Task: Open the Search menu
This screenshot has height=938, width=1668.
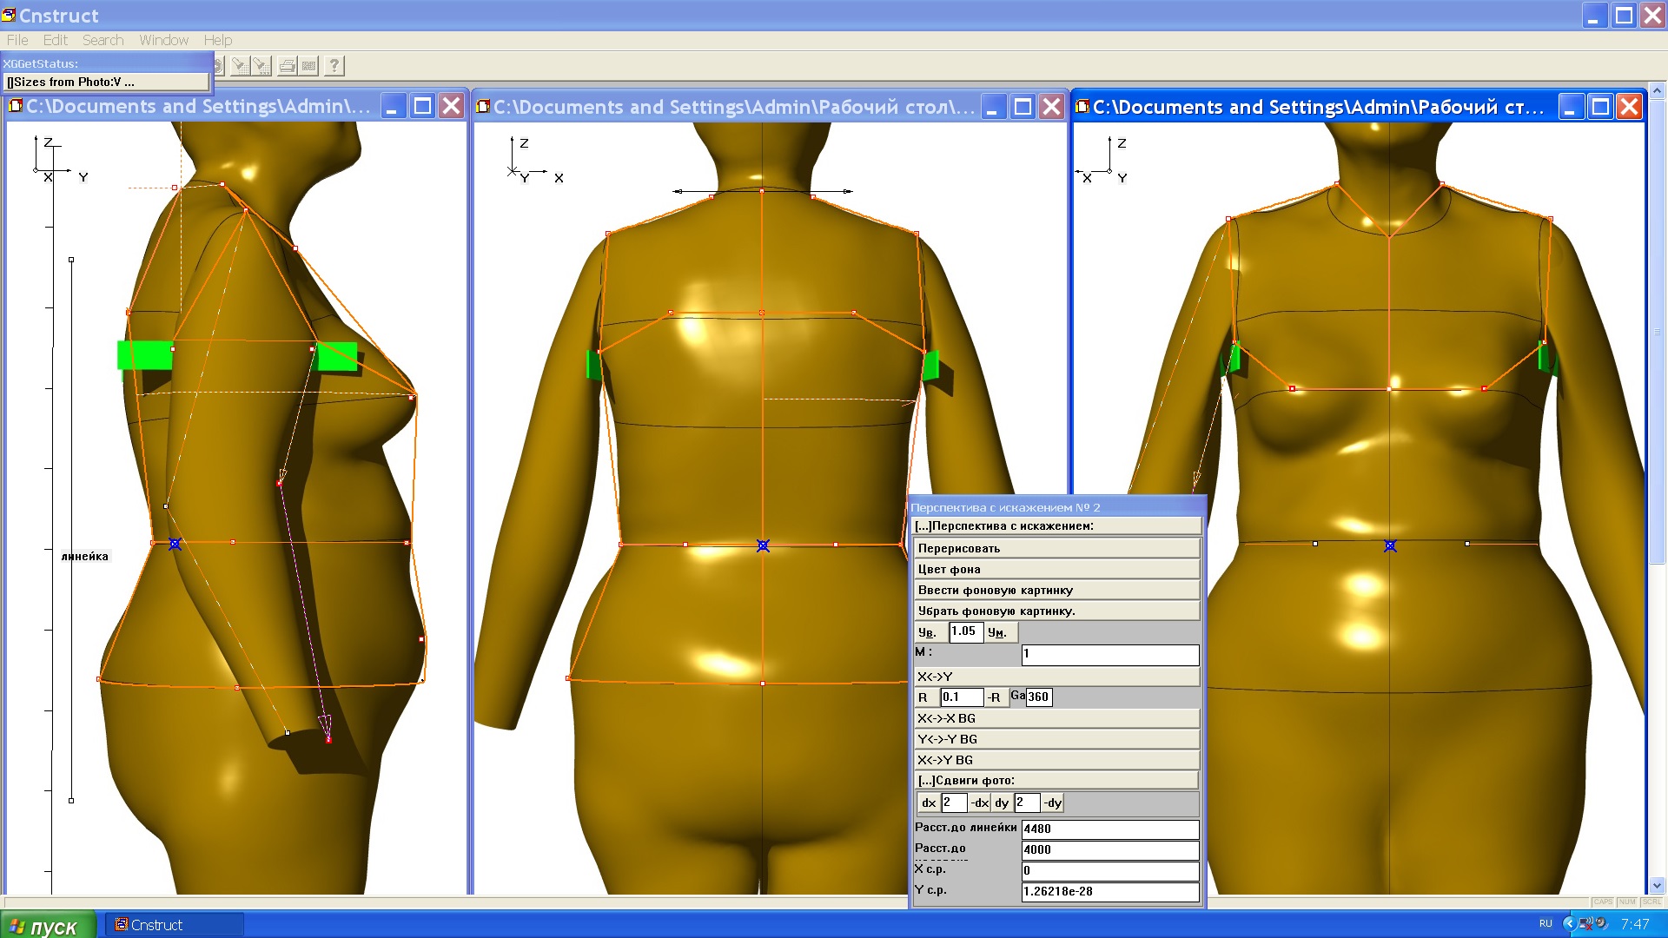Action: (103, 40)
